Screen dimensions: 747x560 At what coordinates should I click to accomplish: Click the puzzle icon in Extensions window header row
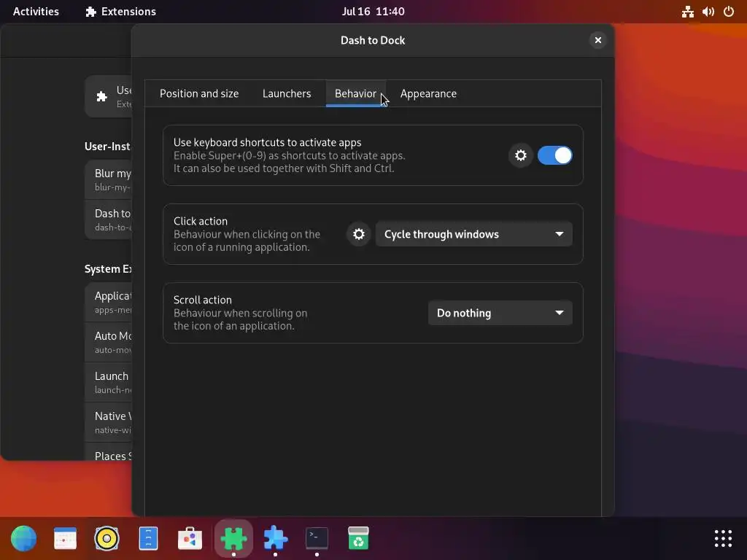101,97
